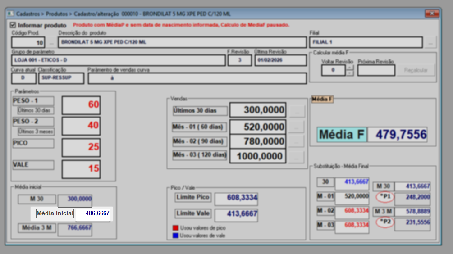Focus the Descrição do produto field

tap(182, 43)
